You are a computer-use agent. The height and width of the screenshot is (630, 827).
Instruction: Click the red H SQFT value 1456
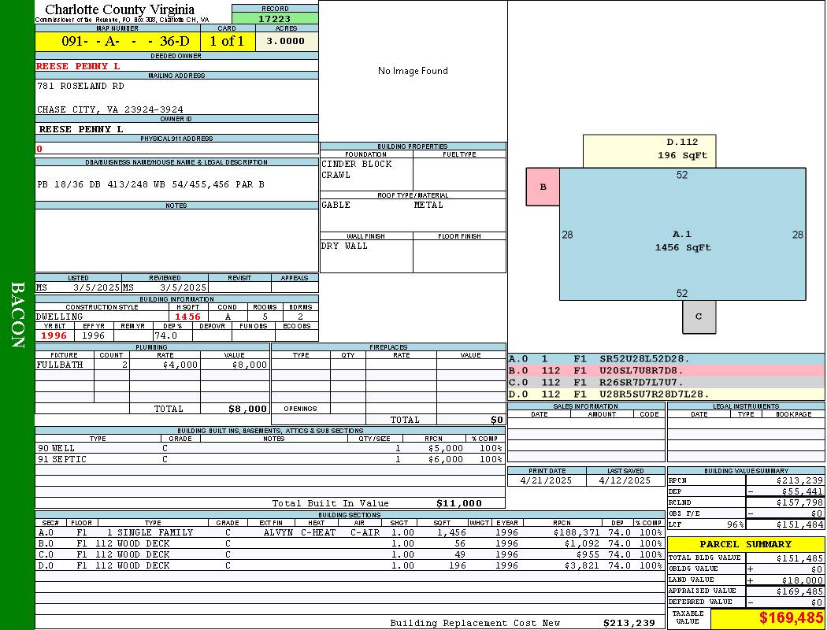click(187, 317)
